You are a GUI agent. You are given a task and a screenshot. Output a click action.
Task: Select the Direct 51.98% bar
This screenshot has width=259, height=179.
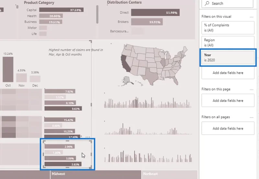[155, 13]
